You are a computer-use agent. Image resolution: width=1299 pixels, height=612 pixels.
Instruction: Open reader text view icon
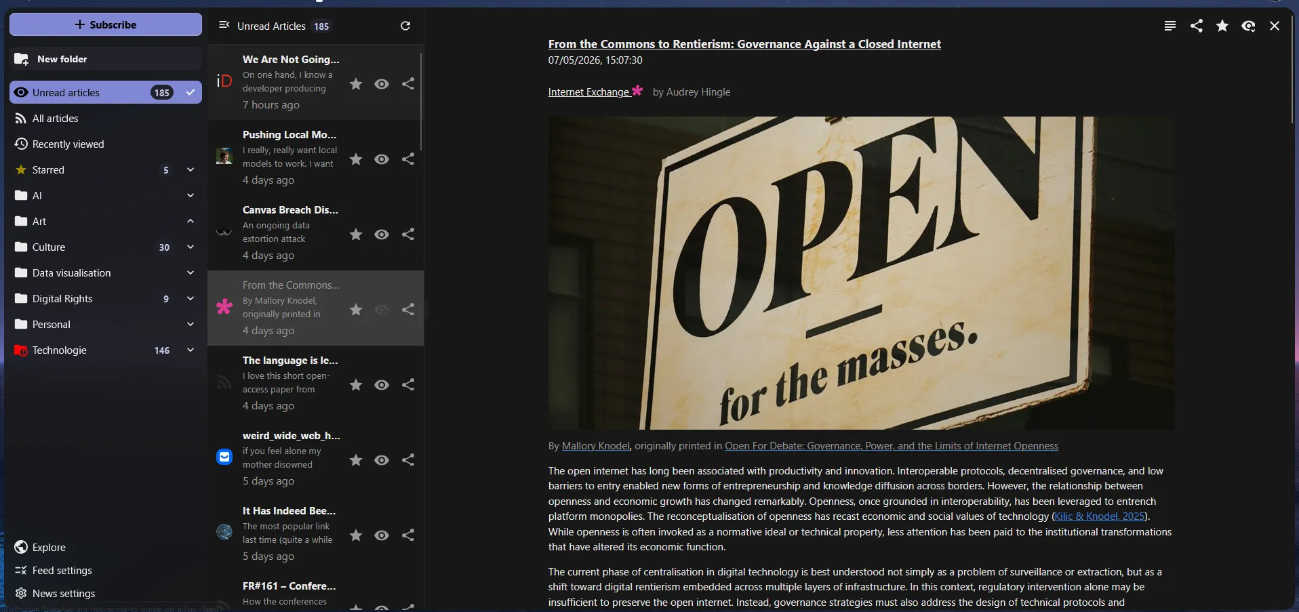(x=1170, y=26)
